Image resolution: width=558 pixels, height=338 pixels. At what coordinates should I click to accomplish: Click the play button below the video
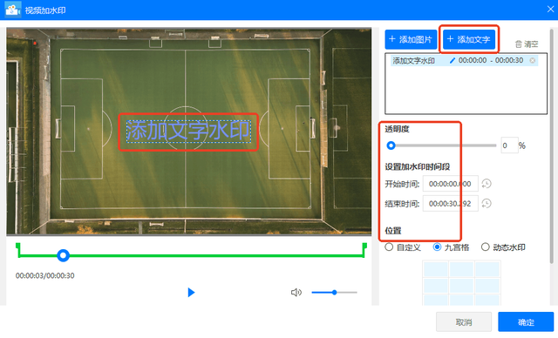(191, 292)
